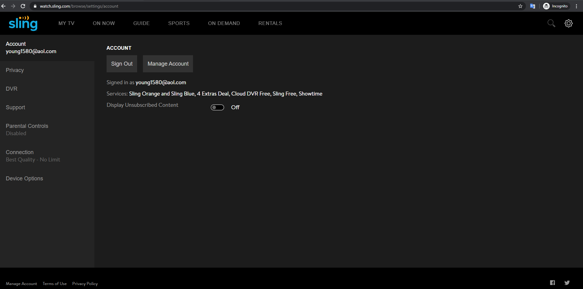Open Connection quality settings
The height and width of the screenshot is (289, 583).
tap(47, 156)
